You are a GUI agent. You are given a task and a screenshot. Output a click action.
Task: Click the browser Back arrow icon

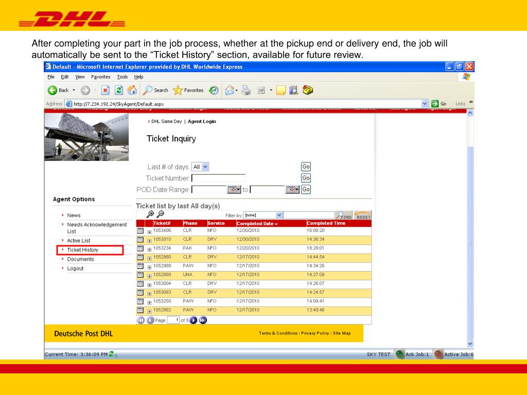(52, 90)
